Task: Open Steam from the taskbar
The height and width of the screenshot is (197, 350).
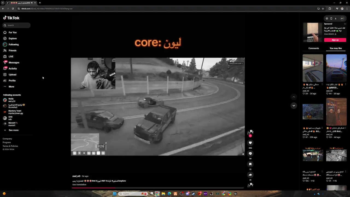Action: (x=194, y=194)
